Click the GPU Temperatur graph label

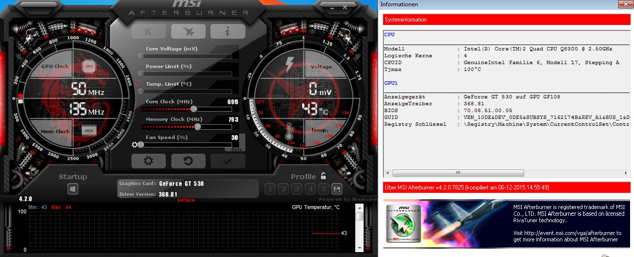click(316, 207)
